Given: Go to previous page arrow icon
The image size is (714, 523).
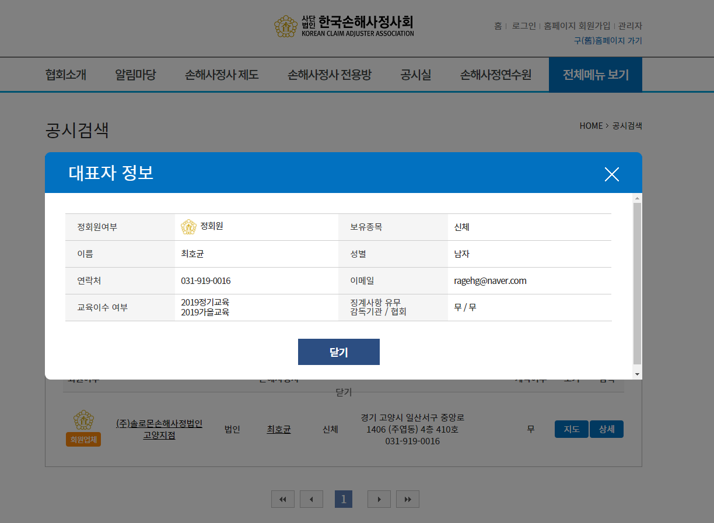Looking at the screenshot, I should point(311,499).
